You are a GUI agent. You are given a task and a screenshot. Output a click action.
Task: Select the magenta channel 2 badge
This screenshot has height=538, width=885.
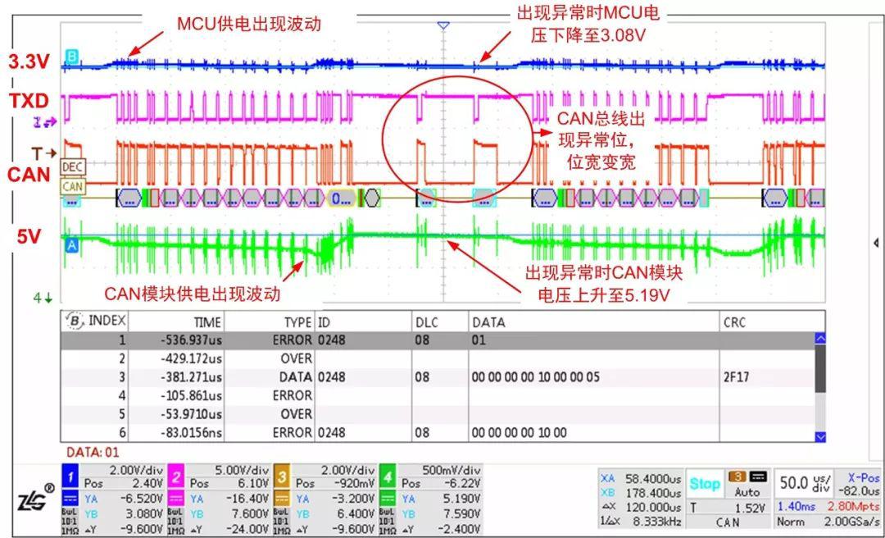tap(176, 478)
